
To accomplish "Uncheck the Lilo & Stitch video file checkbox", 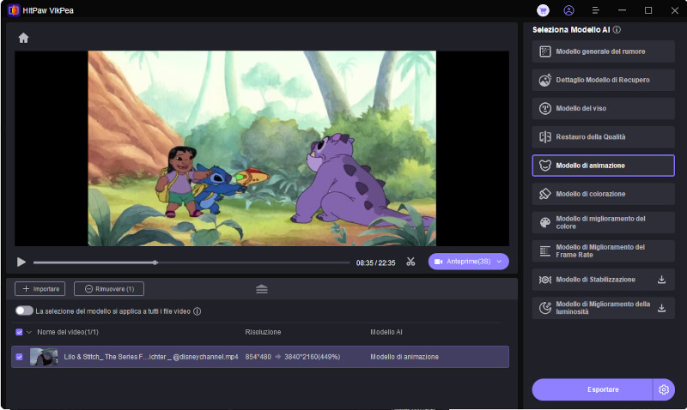I will [20, 356].
